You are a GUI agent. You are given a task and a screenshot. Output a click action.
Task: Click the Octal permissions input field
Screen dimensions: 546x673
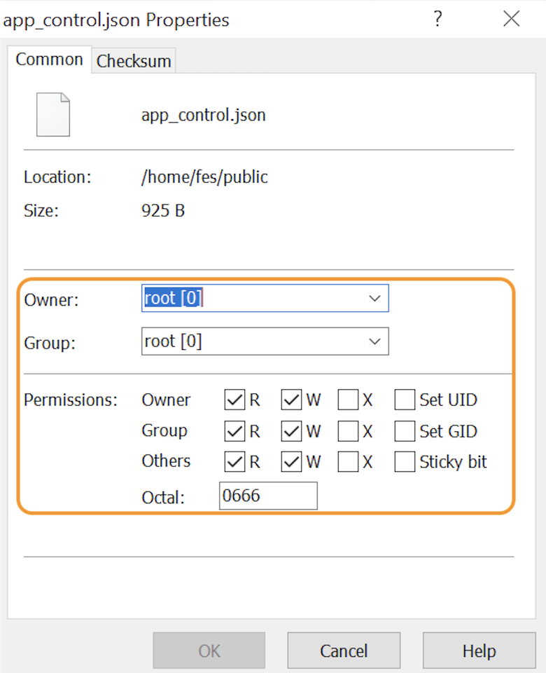coord(267,496)
